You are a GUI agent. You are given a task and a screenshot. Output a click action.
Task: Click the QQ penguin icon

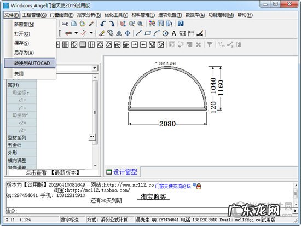pyautogui.click(x=199, y=186)
